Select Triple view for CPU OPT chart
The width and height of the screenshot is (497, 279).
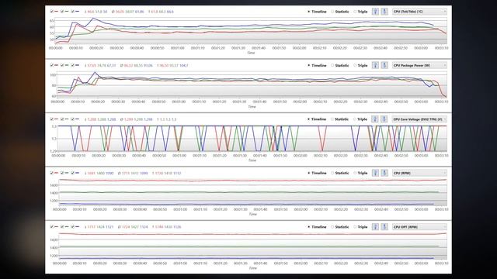tap(360, 227)
